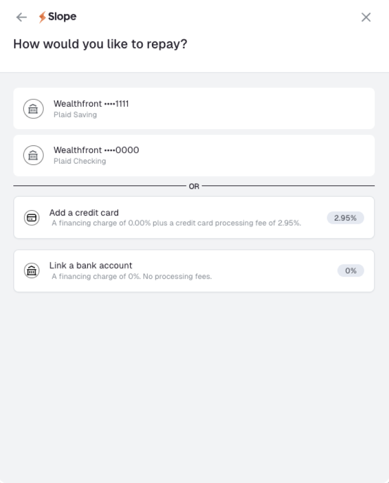Choose the Plaid Saving account label
The width and height of the screenshot is (389, 483).
tap(75, 115)
